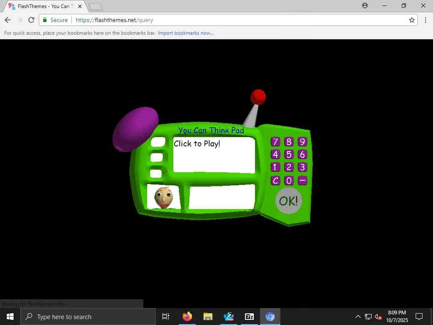Screen dimensions: 433x325
Task: Click the purple 3 key on the keypad
Action: pyautogui.click(x=302, y=167)
